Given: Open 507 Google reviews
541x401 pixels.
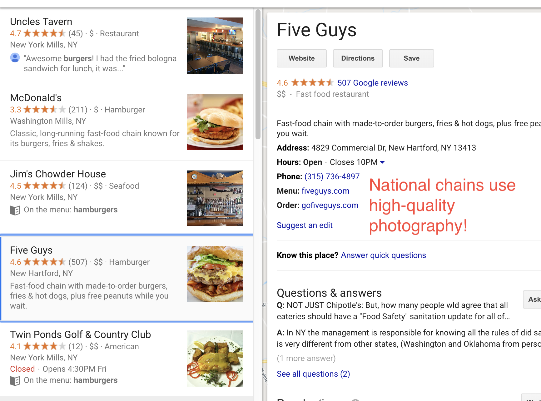Looking at the screenshot, I should [372, 82].
